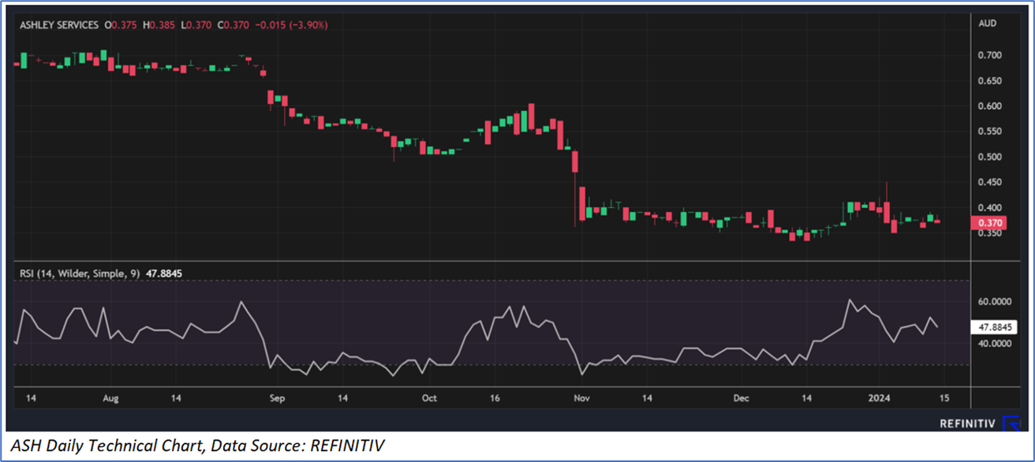The width and height of the screenshot is (1035, 462).
Task: Click the Sep label on time axis
Action: click(x=277, y=399)
